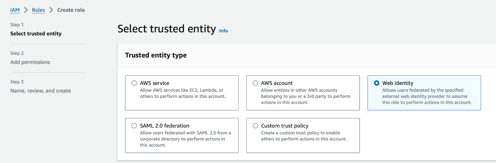Screen dimensions: 496x163
Task: Select the AWS service radio button
Action: click(134, 83)
